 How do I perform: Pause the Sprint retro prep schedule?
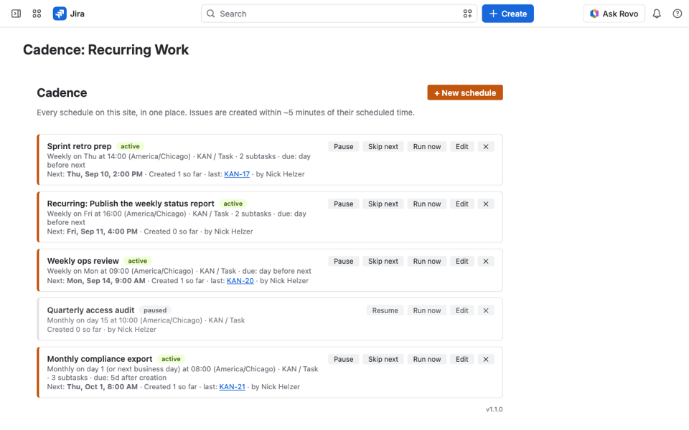343,146
